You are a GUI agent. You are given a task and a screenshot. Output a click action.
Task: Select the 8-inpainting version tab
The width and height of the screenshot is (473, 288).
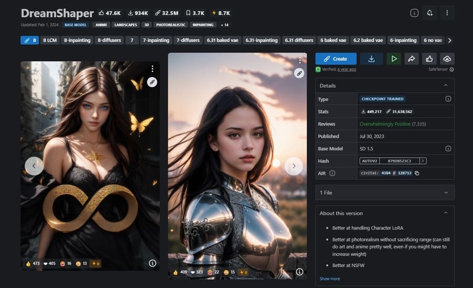coord(77,40)
